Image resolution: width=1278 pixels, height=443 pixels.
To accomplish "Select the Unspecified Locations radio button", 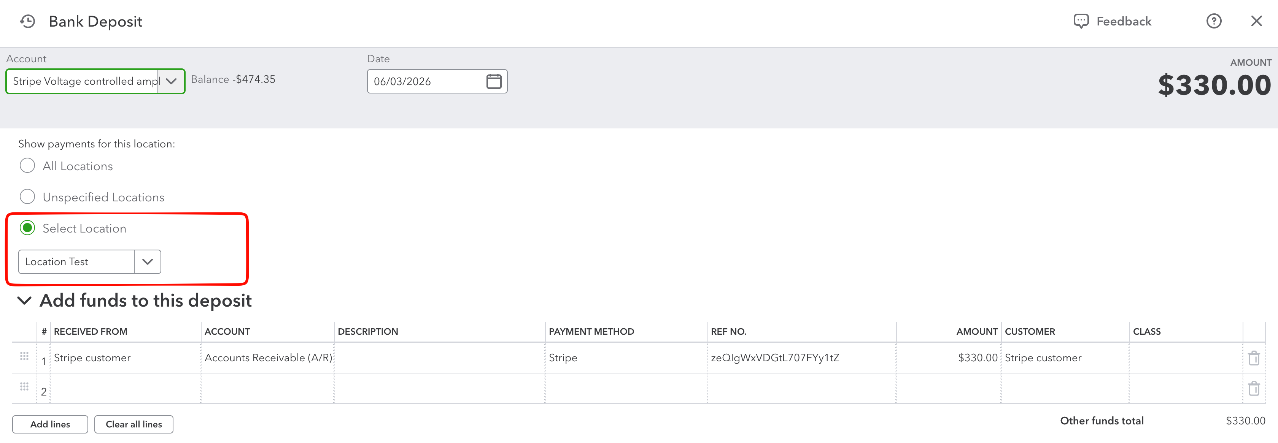I will 27,197.
